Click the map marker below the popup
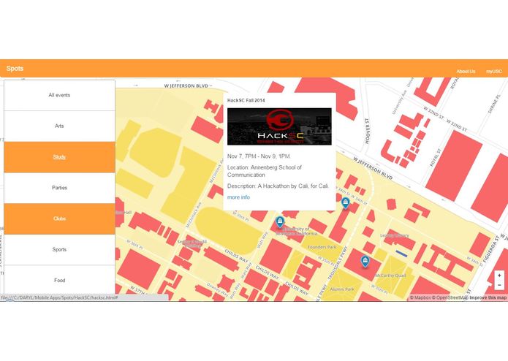Viewport: 508px width, 361px height. tap(280, 222)
